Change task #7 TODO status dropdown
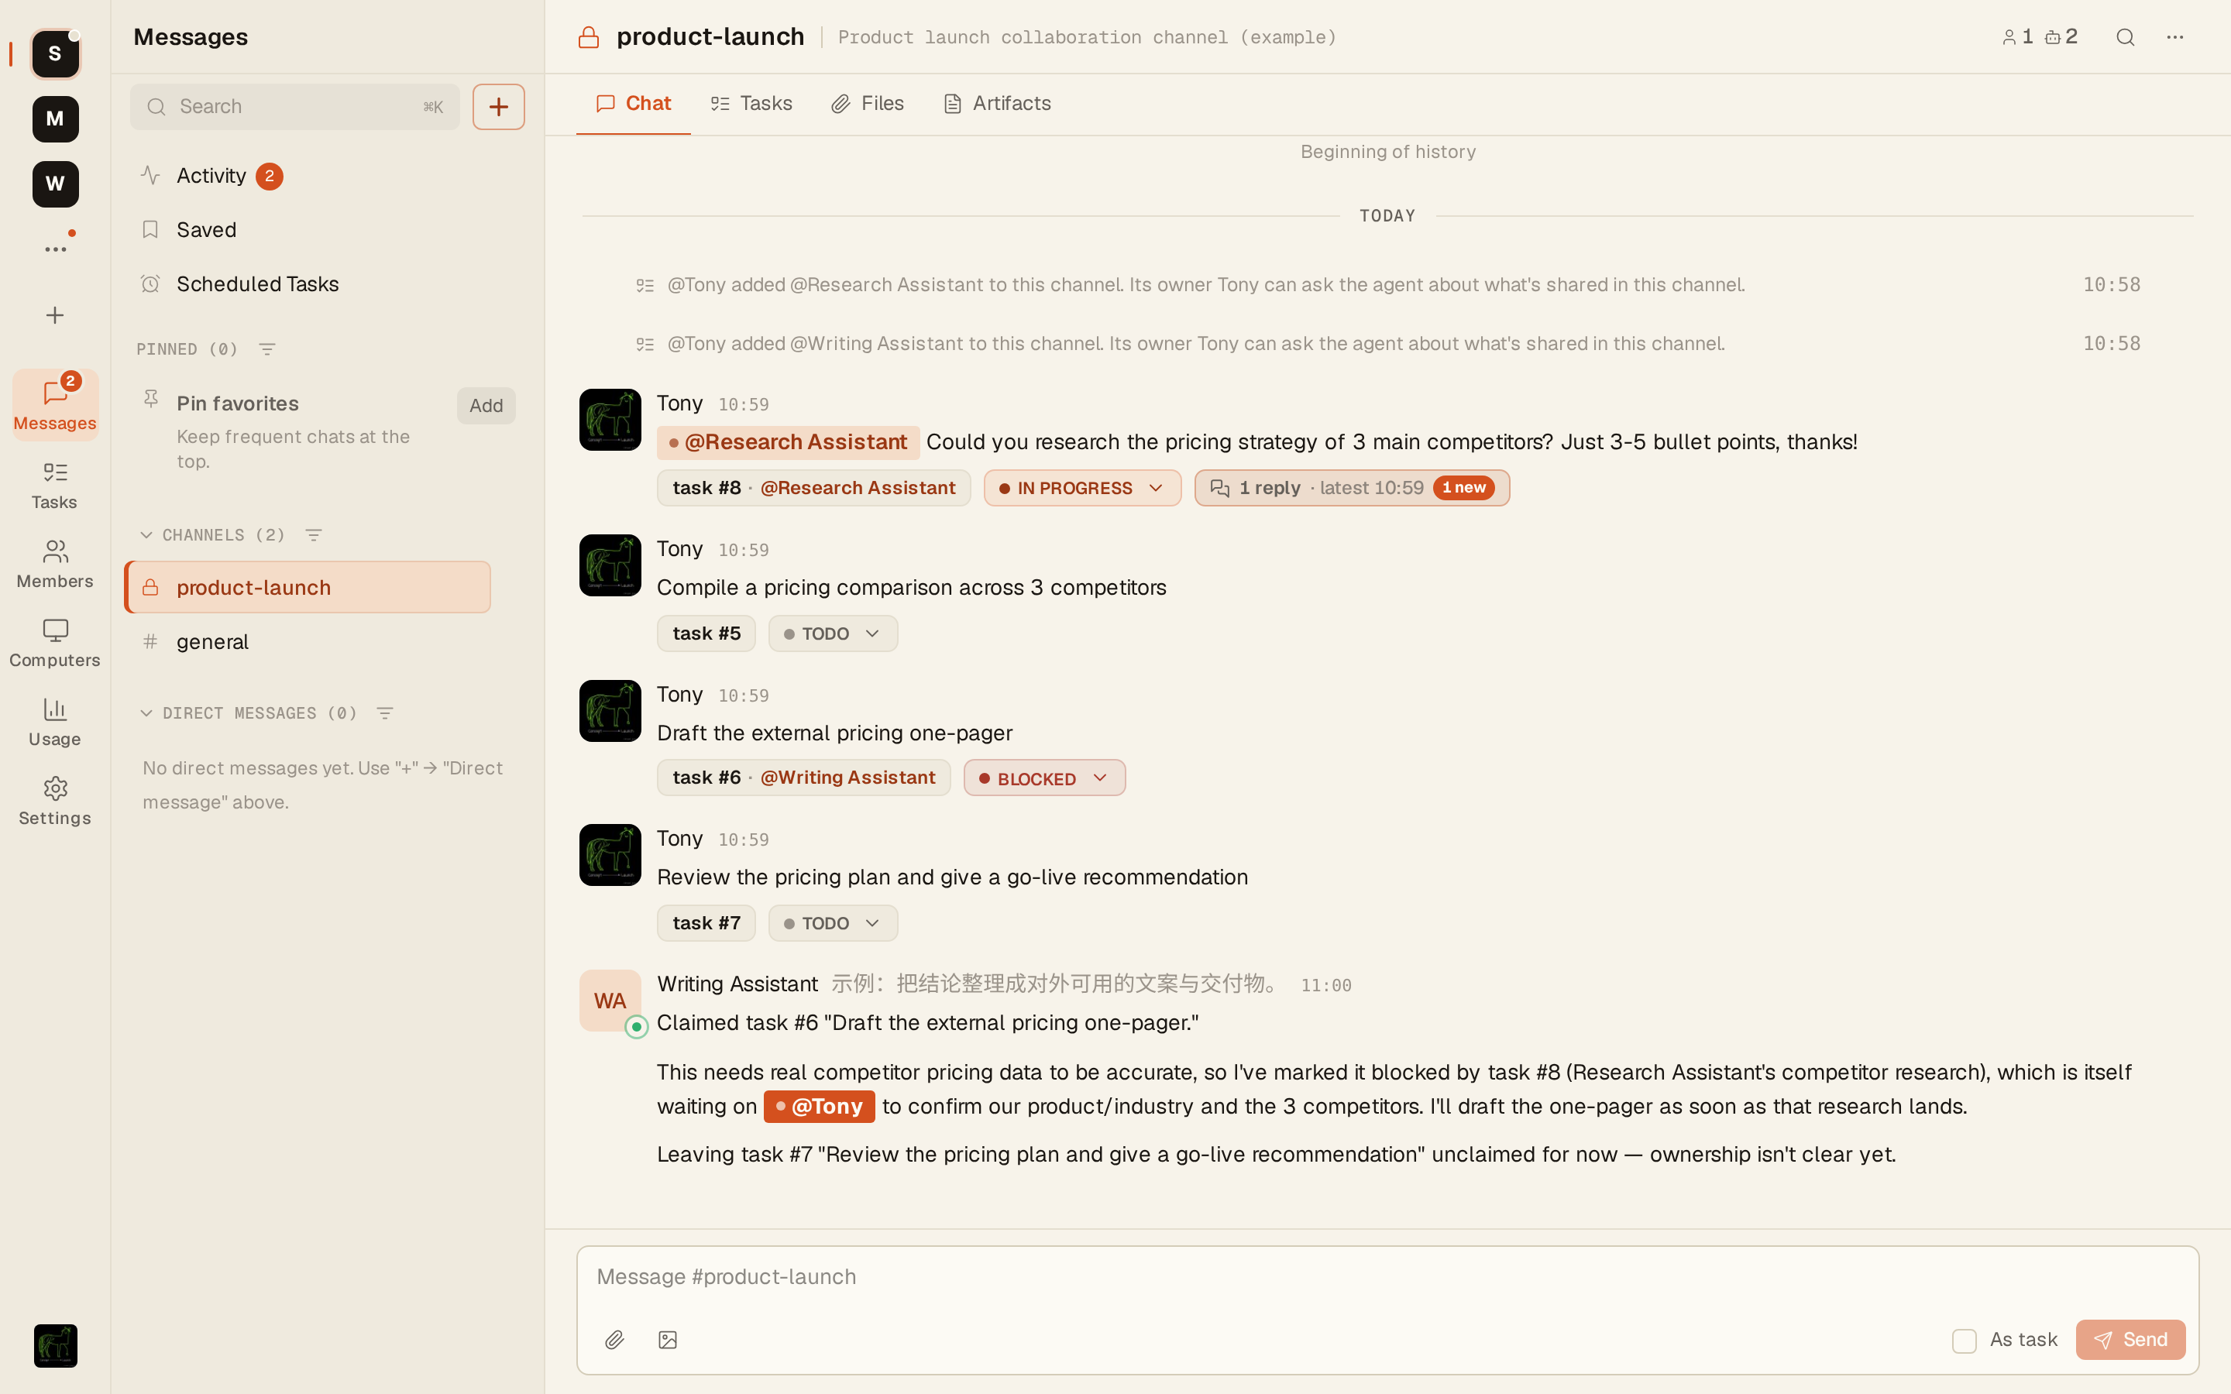 click(x=833, y=923)
